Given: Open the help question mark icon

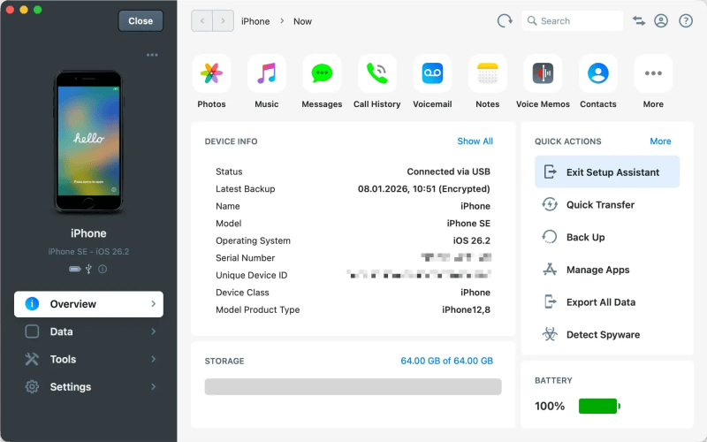Looking at the screenshot, I should (686, 20).
